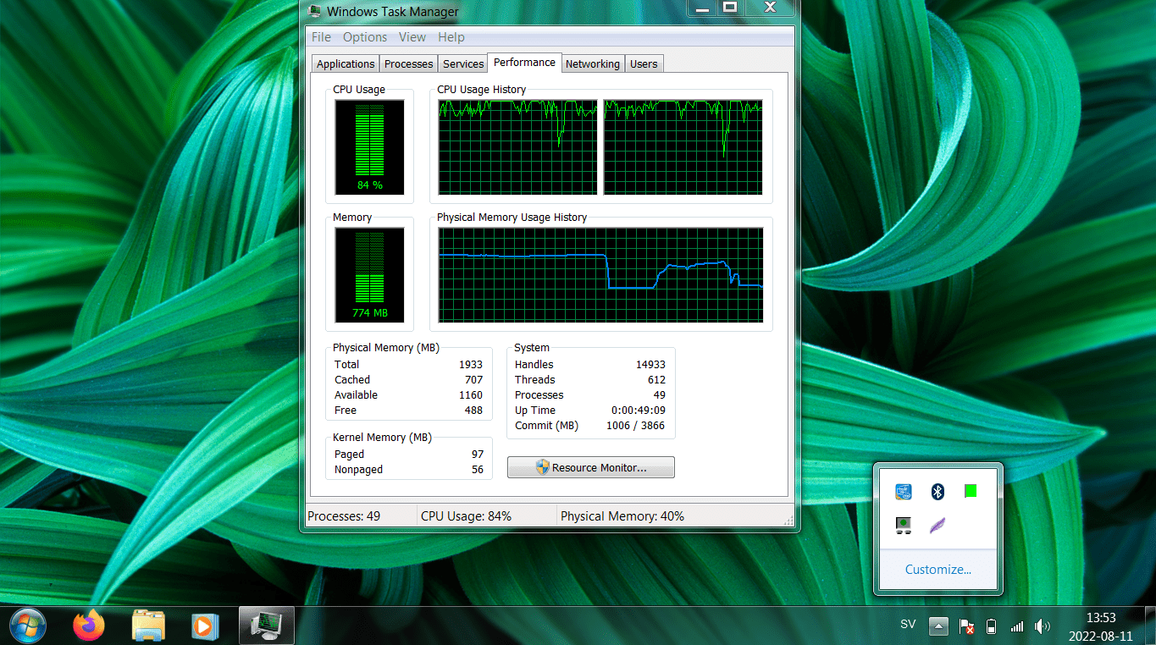Click the purple feather tray icon
This screenshot has width=1156, height=645.
(x=938, y=526)
